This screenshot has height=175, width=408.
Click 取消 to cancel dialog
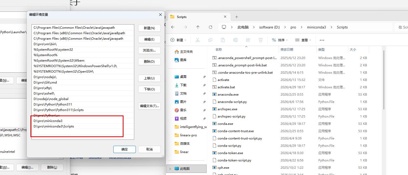[x=149, y=149]
